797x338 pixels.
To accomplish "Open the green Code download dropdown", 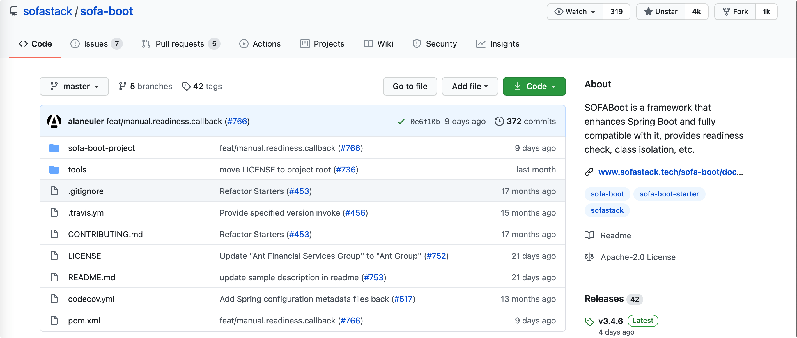I will pos(534,87).
